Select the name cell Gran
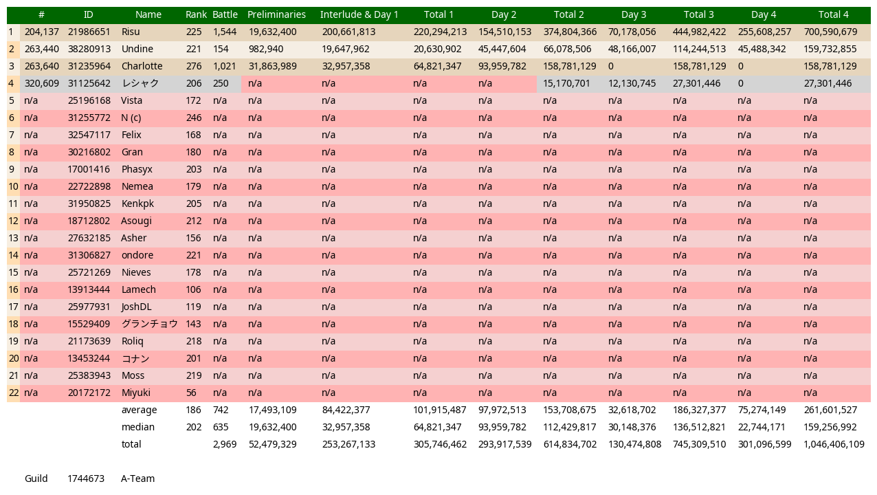 pos(132,153)
